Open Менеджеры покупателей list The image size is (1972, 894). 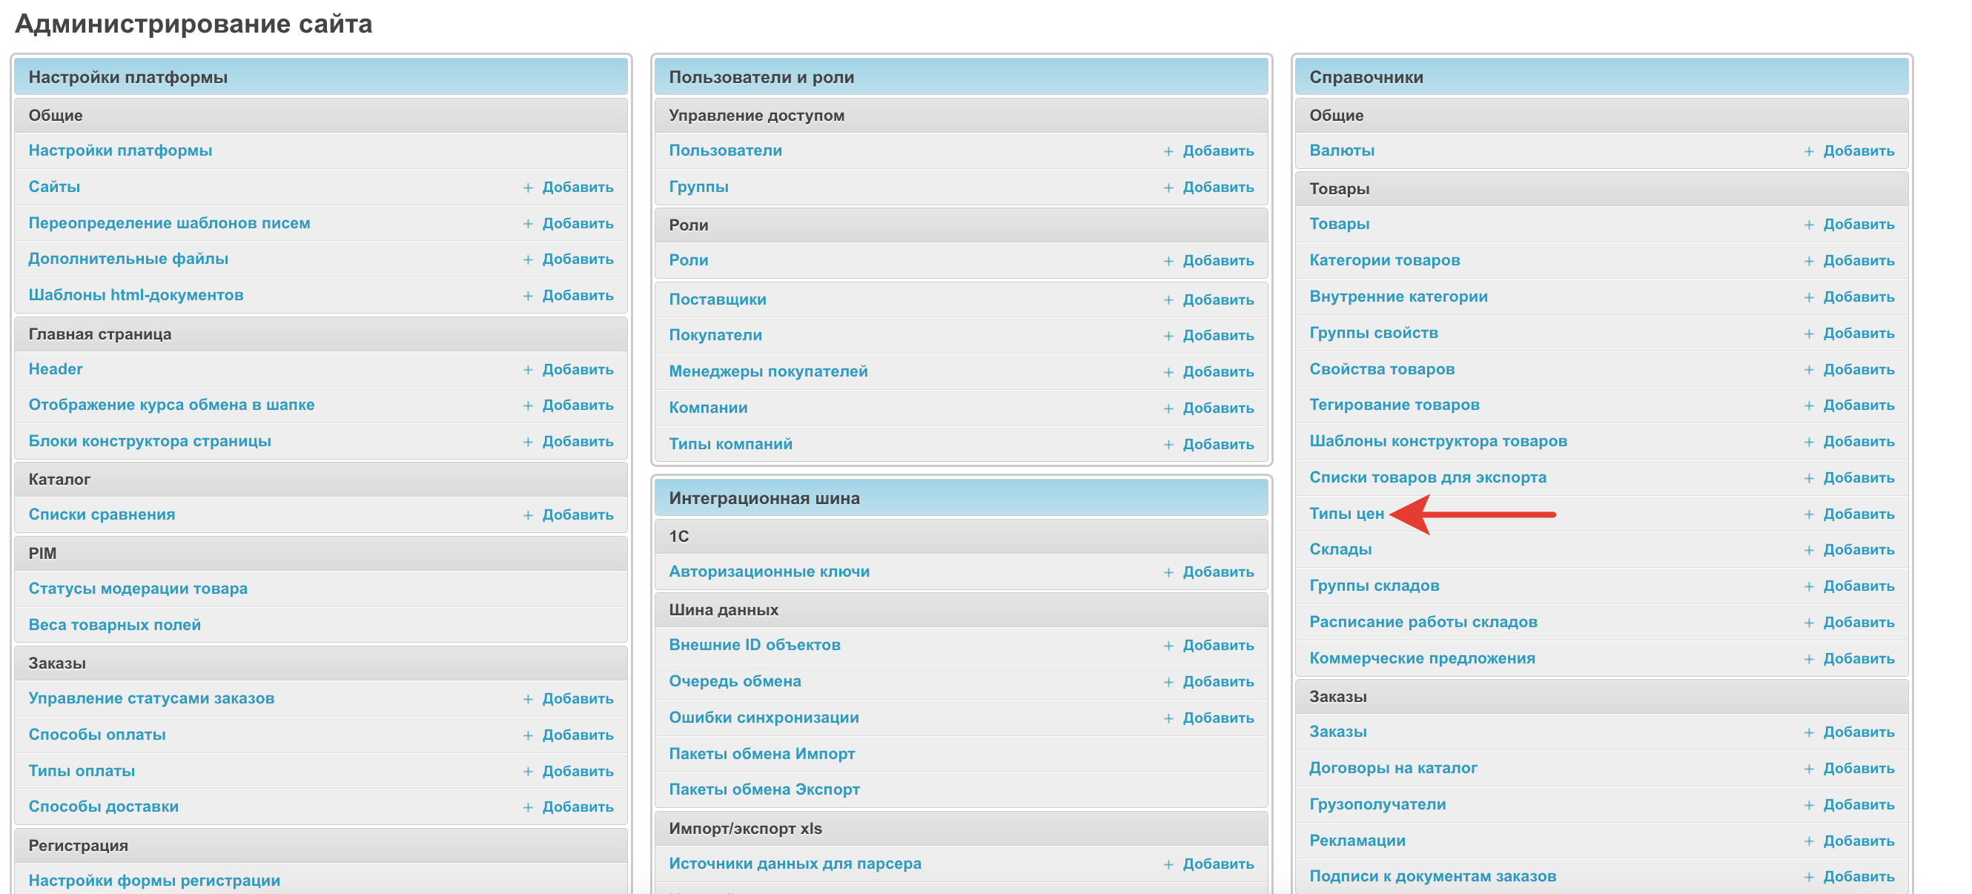coord(768,371)
